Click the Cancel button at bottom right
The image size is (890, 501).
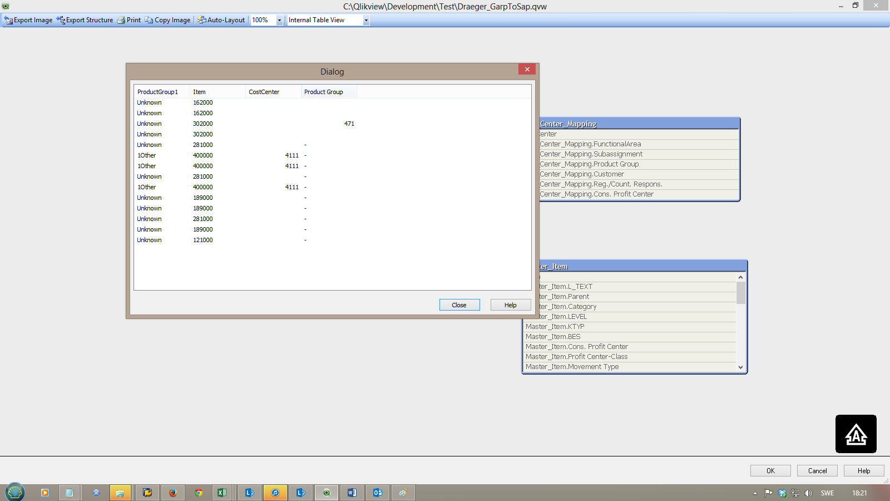pyautogui.click(x=817, y=471)
